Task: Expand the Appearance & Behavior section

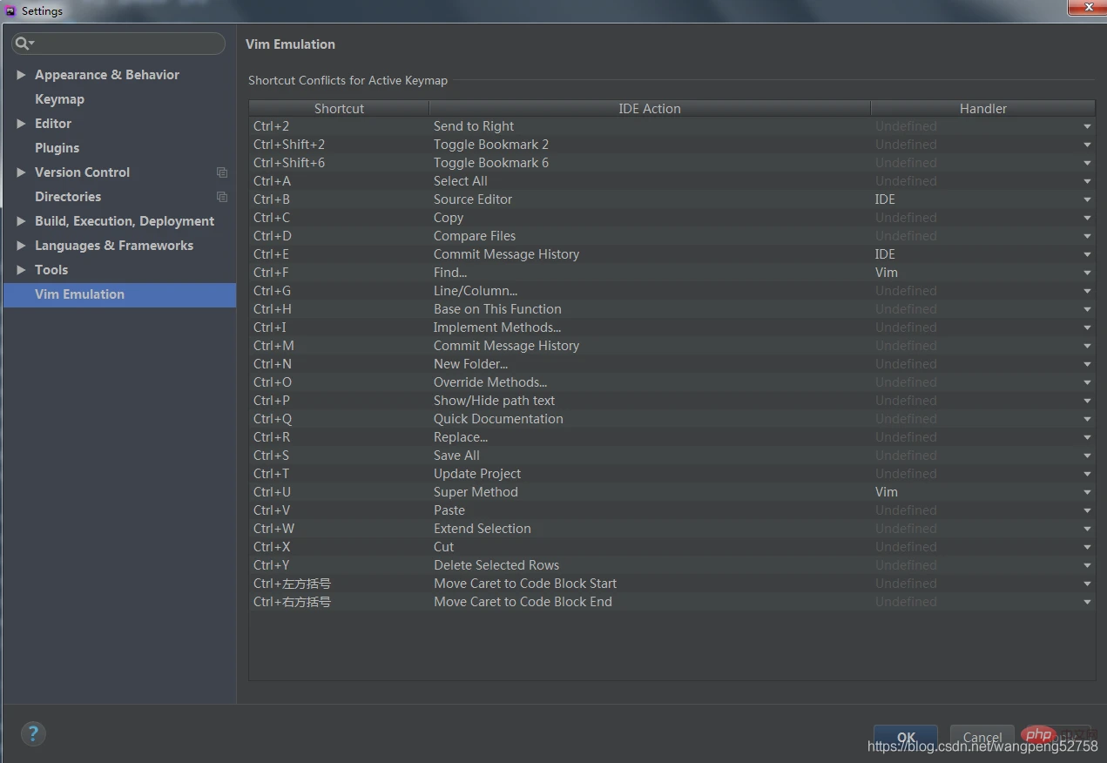Action: 21,75
